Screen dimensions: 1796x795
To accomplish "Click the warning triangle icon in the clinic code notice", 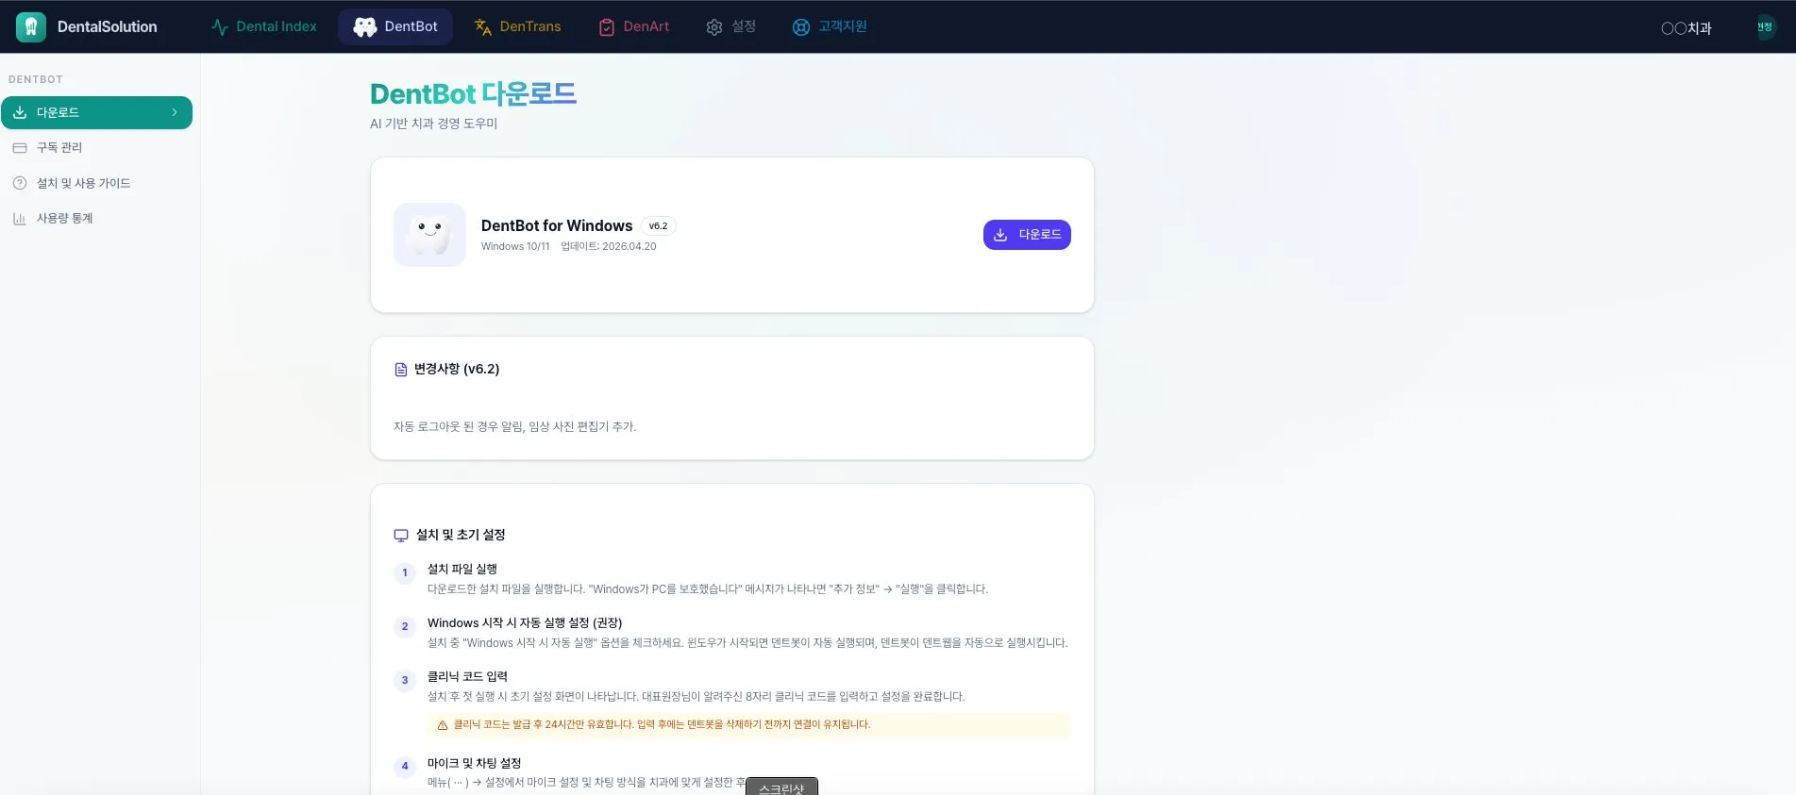I will click(x=443, y=725).
